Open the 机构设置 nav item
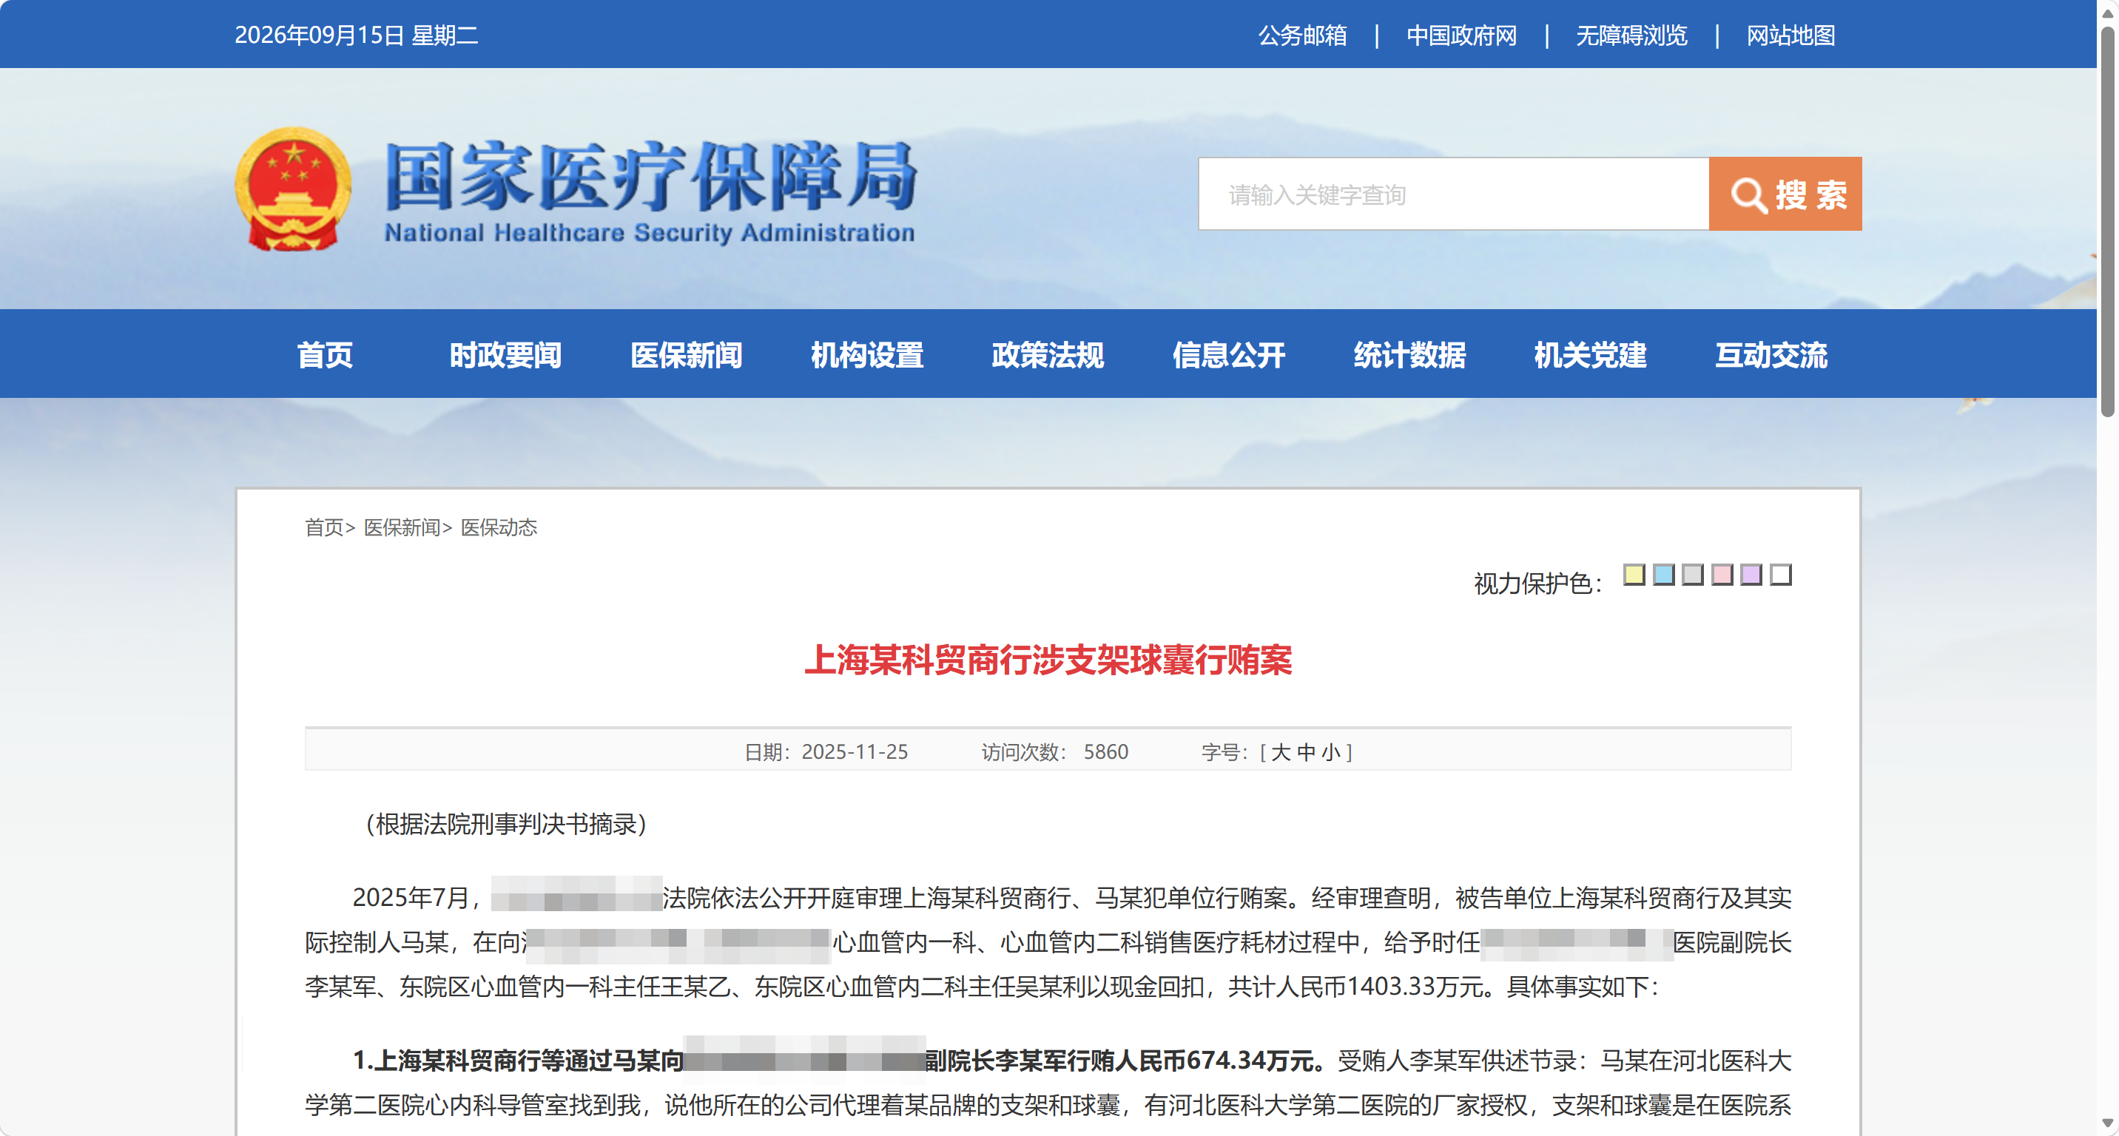Screen dimensions: 2119x1136 (x=867, y=354)
